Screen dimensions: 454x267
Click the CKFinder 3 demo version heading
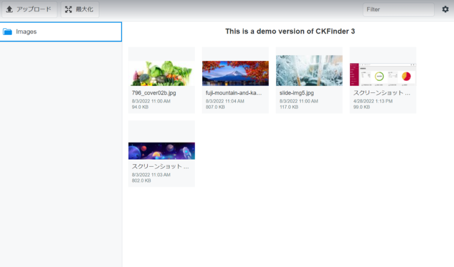[290, 31]
